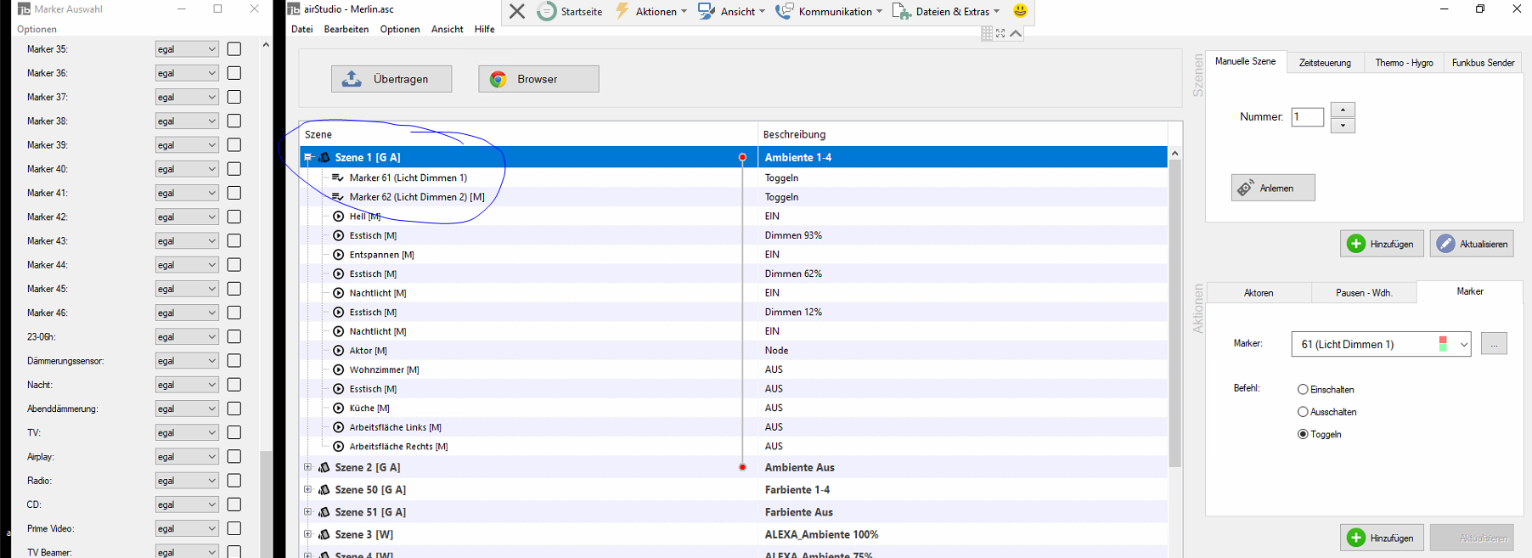Click the Übertragen upload icon
This screenshot has width=1532, height=558.
click(352, 79)
